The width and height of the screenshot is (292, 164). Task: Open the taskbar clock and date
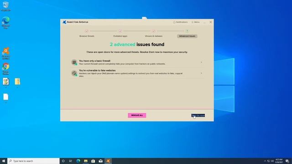tap(279, 161)
